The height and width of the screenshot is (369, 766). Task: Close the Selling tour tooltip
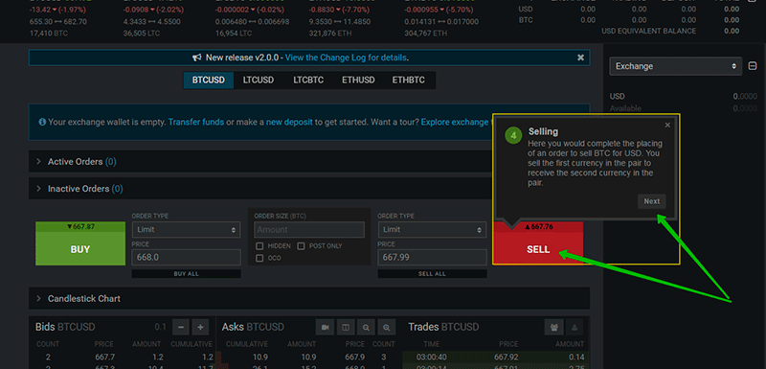click(667, 126)
